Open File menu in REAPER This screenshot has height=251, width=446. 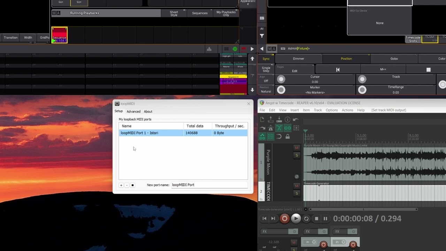(262, 110)
